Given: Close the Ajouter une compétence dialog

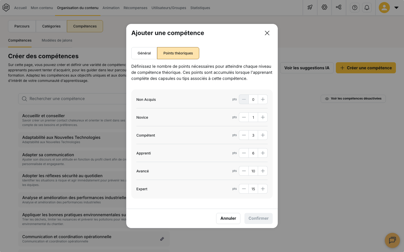Looking at the screenshot, I should coord(267,33).
